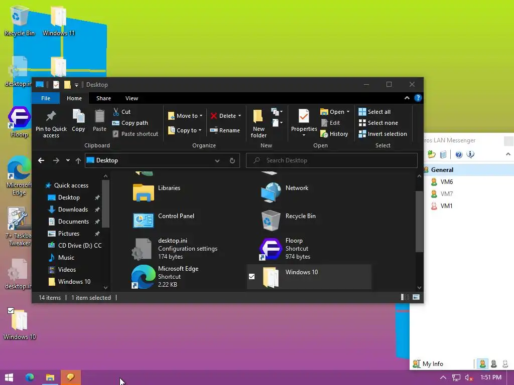Open the Open button dropdown arrow

click(x=348, y=112)
